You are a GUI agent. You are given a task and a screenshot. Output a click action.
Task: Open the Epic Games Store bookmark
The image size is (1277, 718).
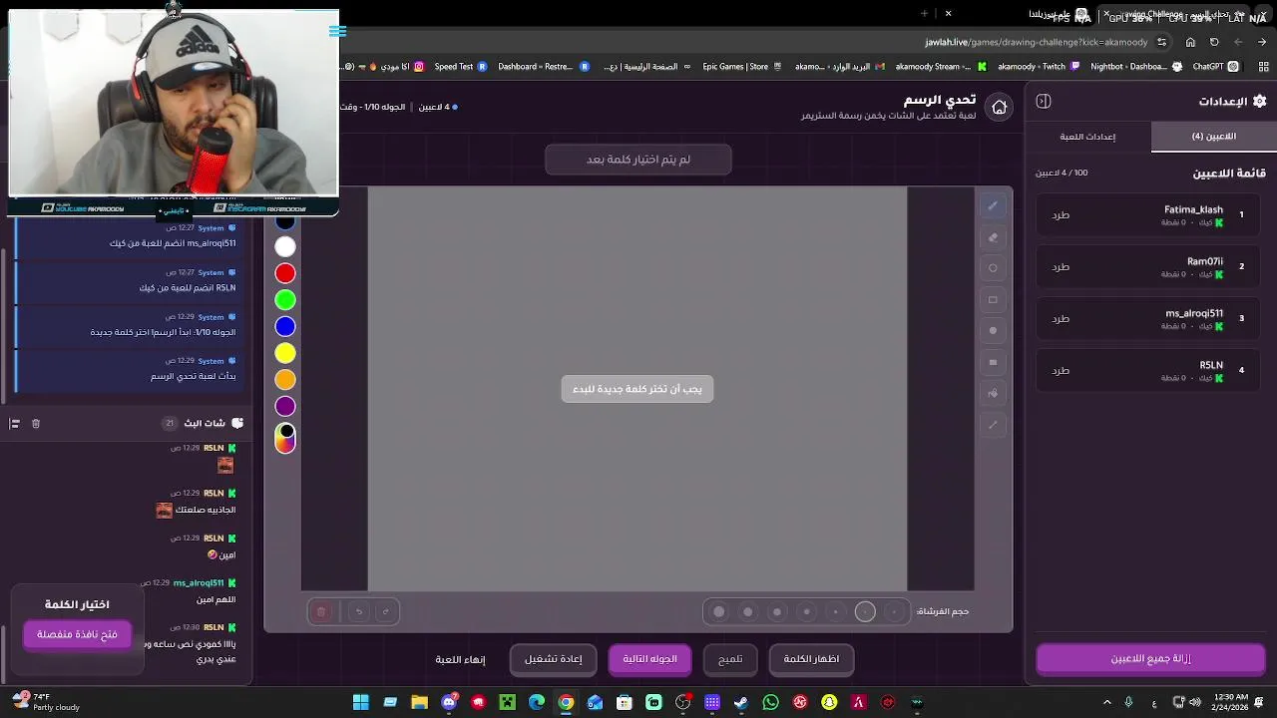point(743,67)
